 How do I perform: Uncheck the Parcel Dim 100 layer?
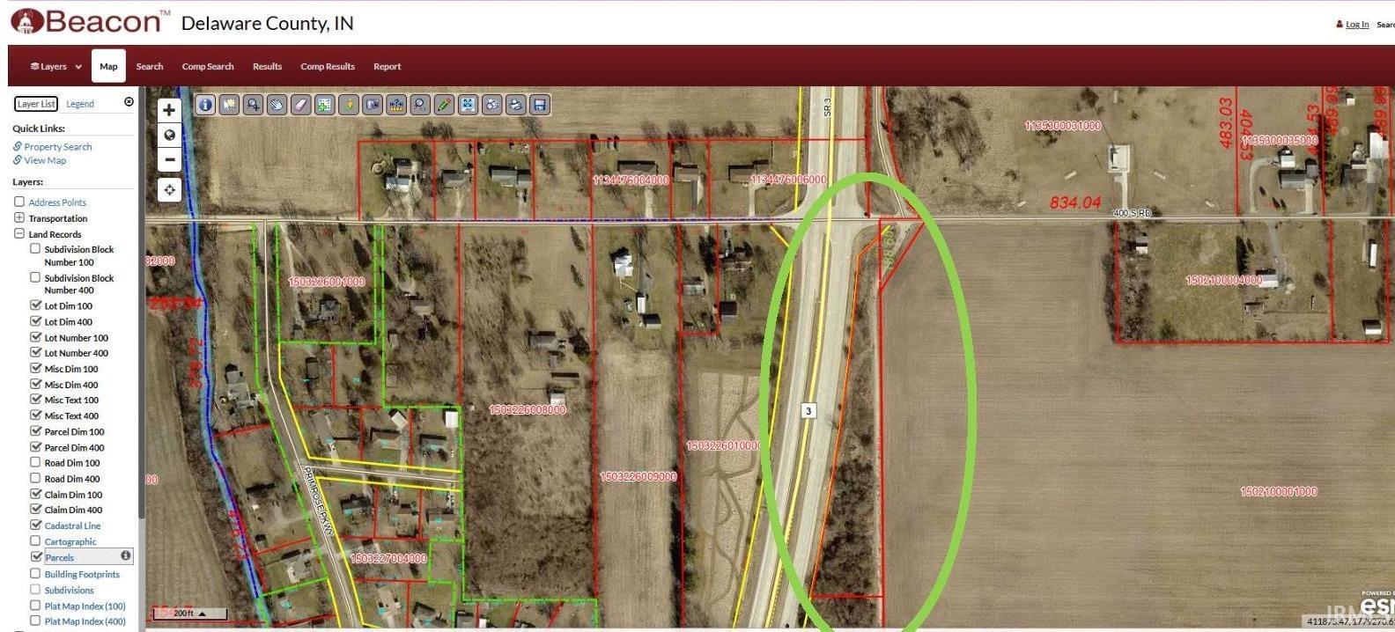point(35,430)
